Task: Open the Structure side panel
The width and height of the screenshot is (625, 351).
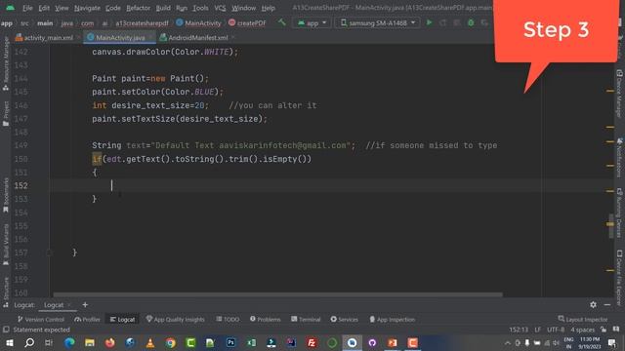Action: [x=6, y=292]
